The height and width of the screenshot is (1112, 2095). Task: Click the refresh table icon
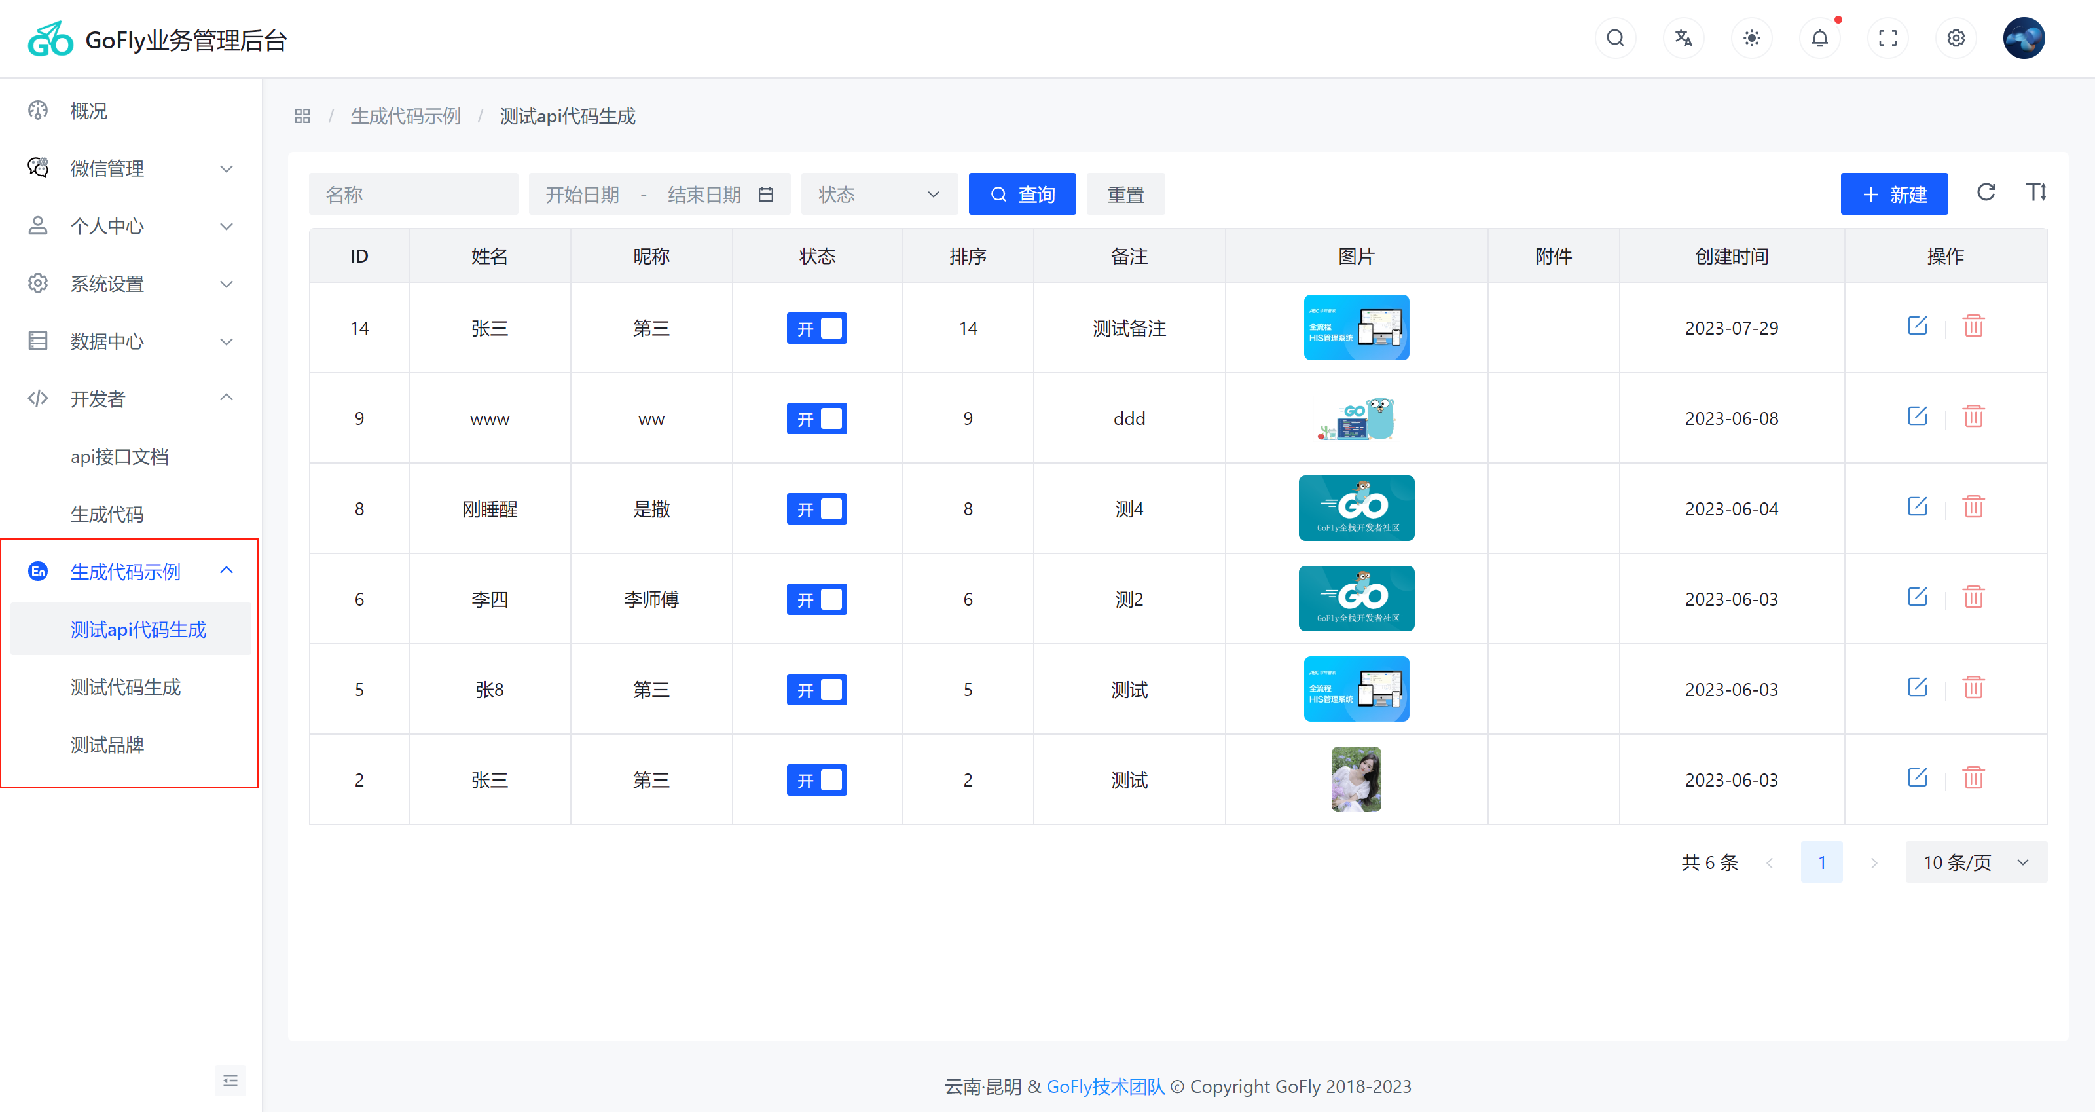(1986, 193)
